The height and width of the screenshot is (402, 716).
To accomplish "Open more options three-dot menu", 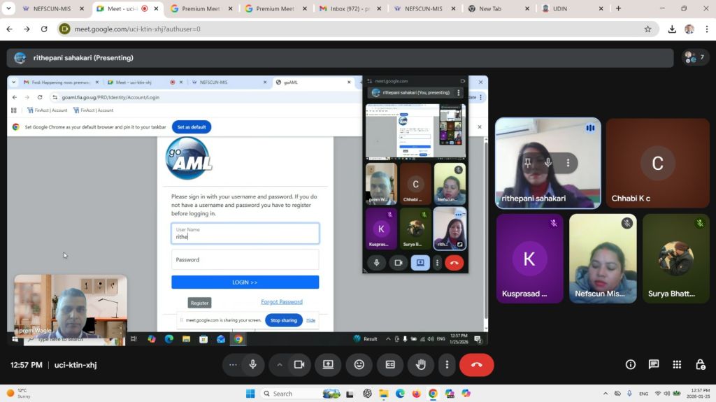I will click(447, 365).
